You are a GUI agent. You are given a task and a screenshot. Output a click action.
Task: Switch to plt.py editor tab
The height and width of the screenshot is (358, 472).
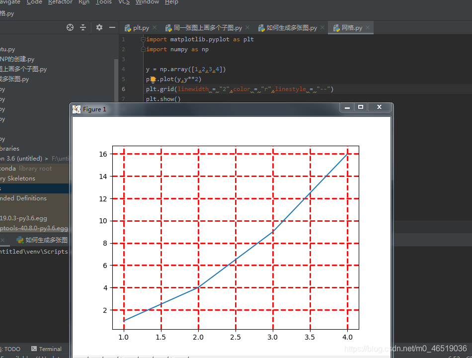(x=141, y=28)
